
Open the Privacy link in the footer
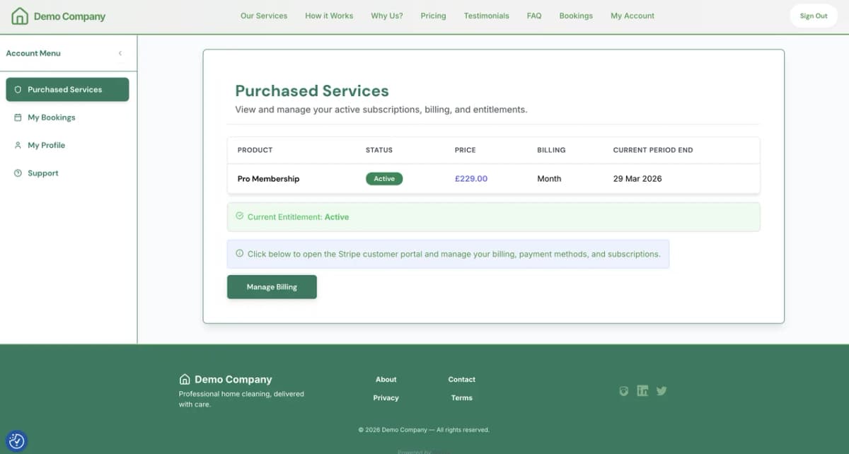point(386,397)
